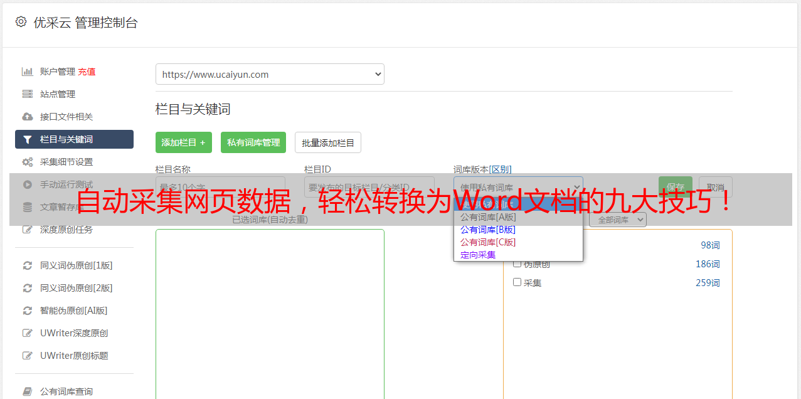The height and width of the screenshot is (399, 801).
Task: Click the refresh icon beside 智能伪原创[AI版]
Action: (x=27, y=311)
